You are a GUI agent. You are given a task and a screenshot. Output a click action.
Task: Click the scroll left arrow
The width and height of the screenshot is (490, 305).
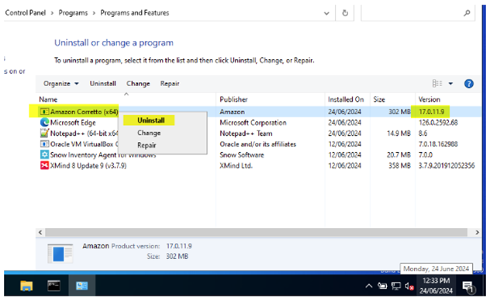40,232
